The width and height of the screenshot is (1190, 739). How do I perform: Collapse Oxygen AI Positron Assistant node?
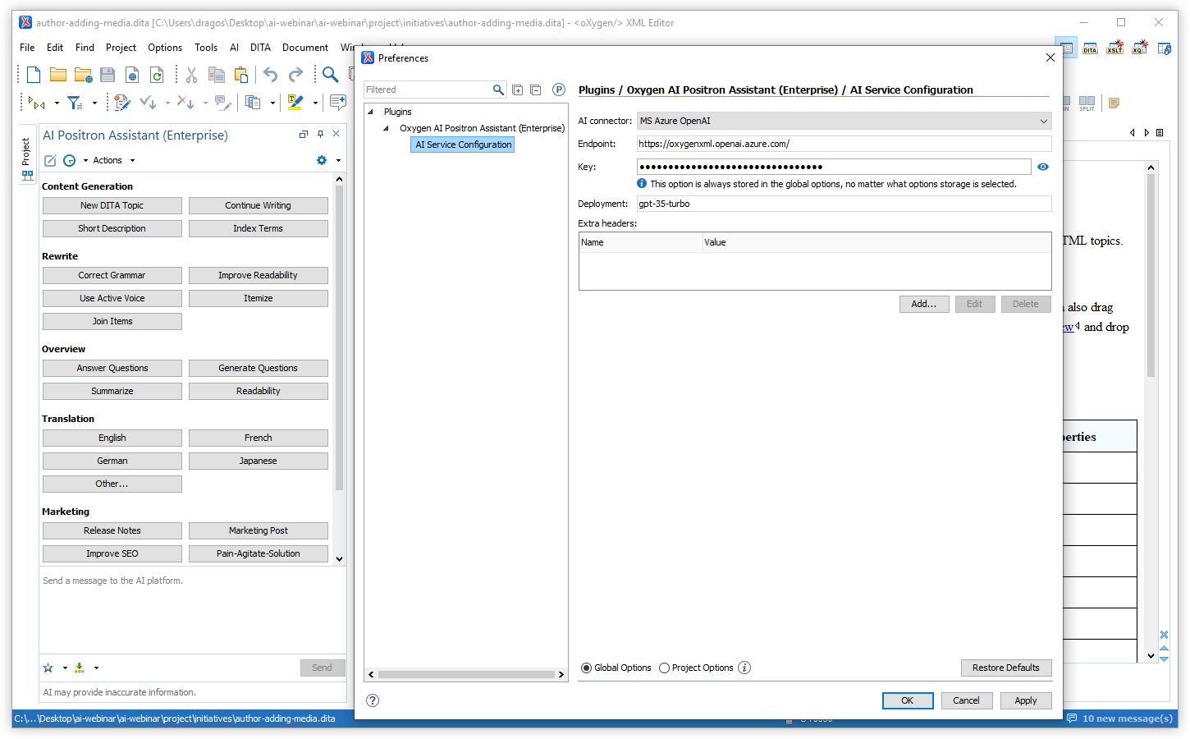(x=386, y=128)
